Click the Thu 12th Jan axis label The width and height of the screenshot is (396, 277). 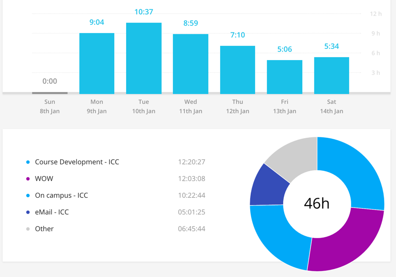[238, 106]
